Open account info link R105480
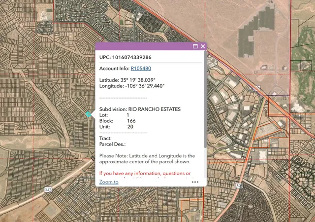 coord(141,69)
